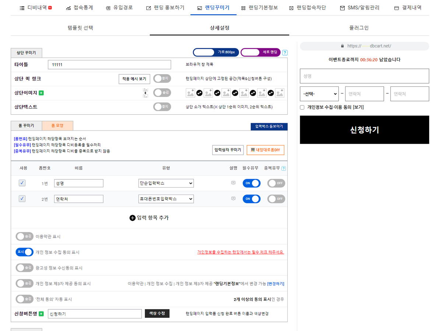442x331 pixels.
Task: Turn on 중복유무 for 연락처 row
Action: point(276,199)
